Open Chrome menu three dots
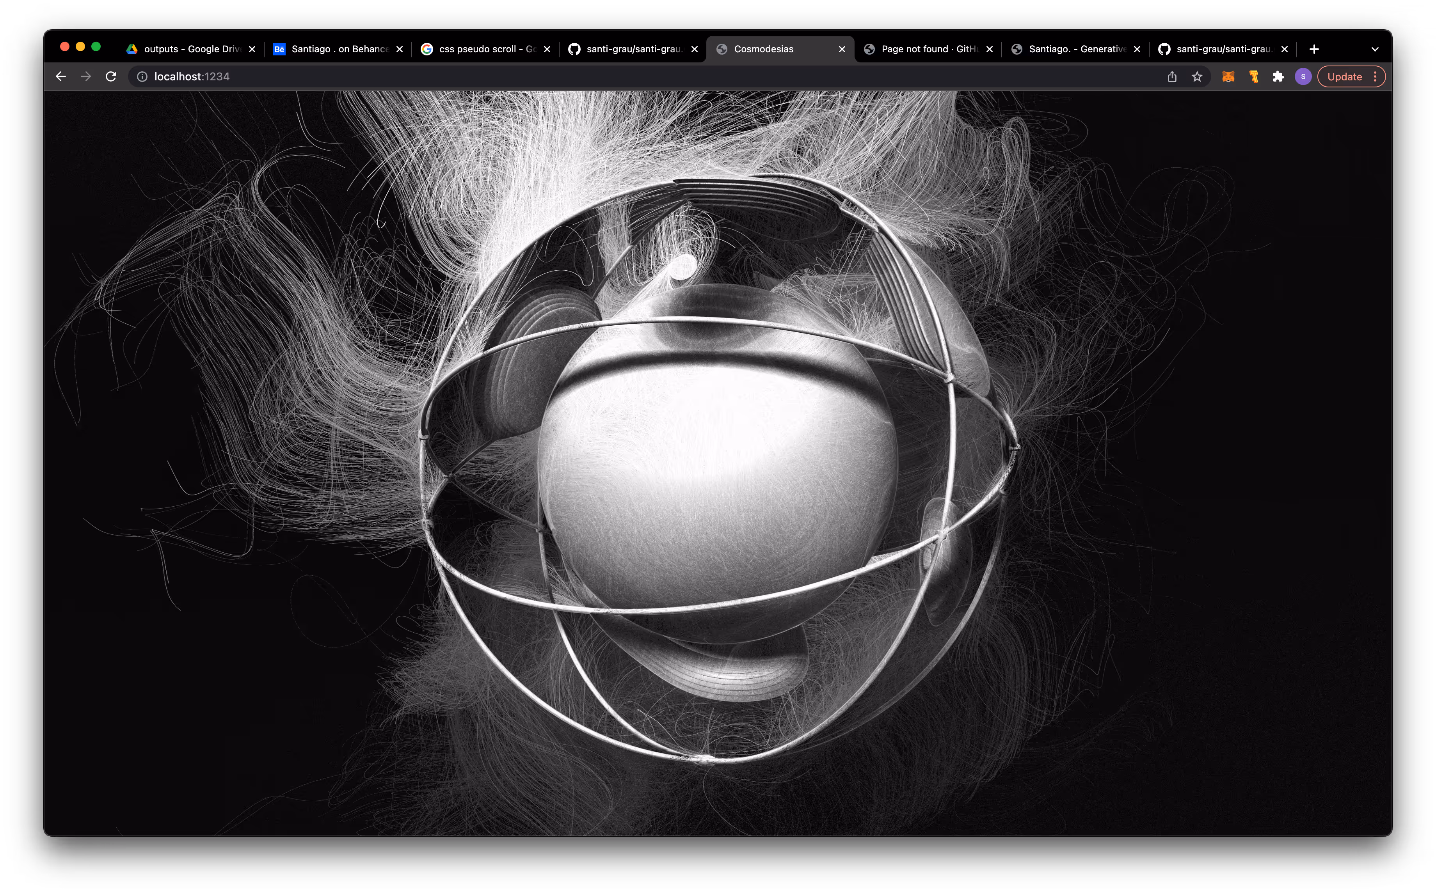The height and width of the screenshot is (894, 1436). click(x=1375, y=76)
